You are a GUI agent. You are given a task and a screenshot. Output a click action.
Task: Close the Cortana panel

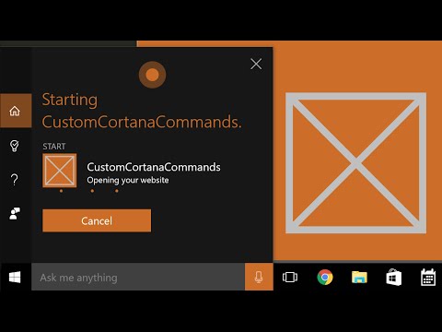[x=256, y=64]
